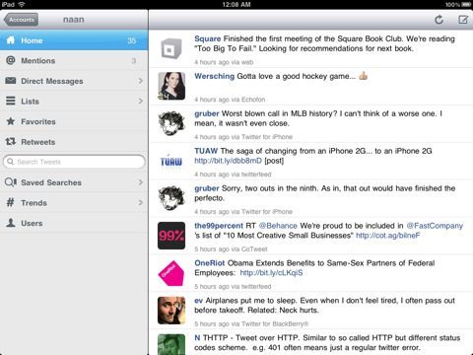This screenshot has width=473, height=355.
Task: Open gruber's avatar on the perfecto tweet
Action: [x=171, y=198]
